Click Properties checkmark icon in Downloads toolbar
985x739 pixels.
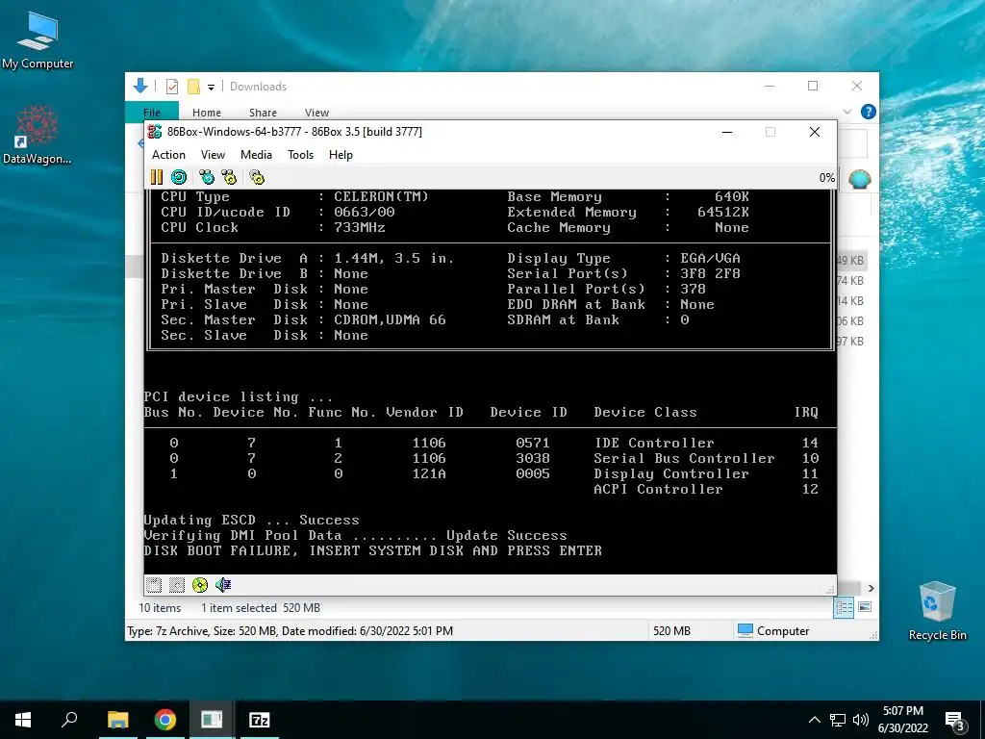tap(172, 87)
